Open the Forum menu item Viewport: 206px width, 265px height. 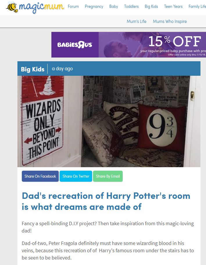73,6
